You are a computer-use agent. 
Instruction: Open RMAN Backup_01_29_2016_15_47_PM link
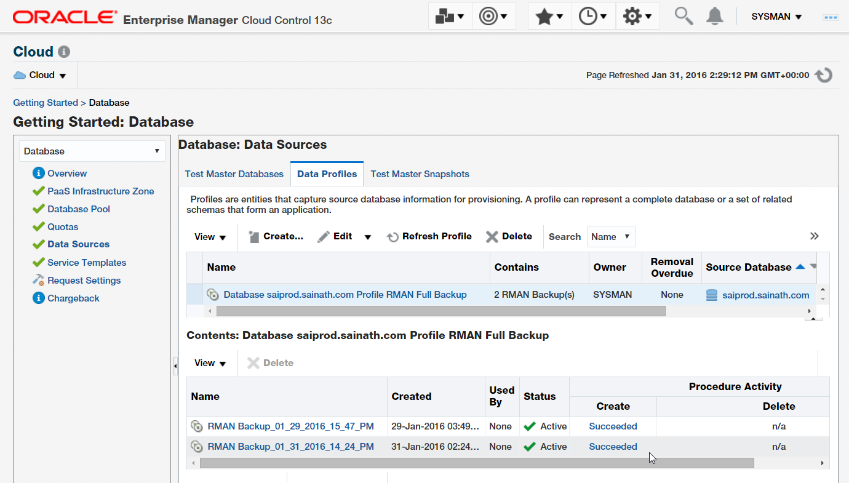(x=290, y=426)
